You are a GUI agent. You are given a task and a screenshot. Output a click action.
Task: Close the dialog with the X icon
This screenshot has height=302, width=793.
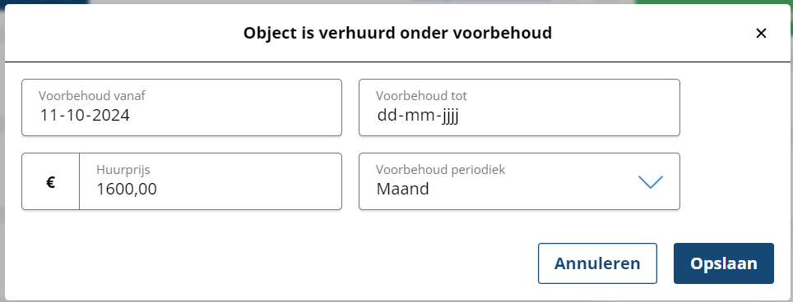(x=761, y=34)
